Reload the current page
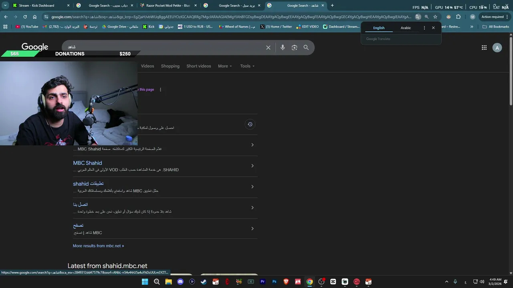 pos(25,17)
